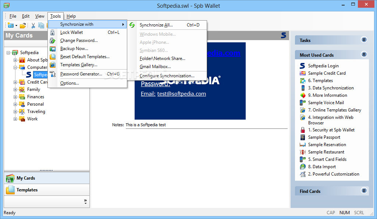Viewport: 377px width, 219px height.
Task: Click the 6. Templates card icon
Action: tap(302, 81)
